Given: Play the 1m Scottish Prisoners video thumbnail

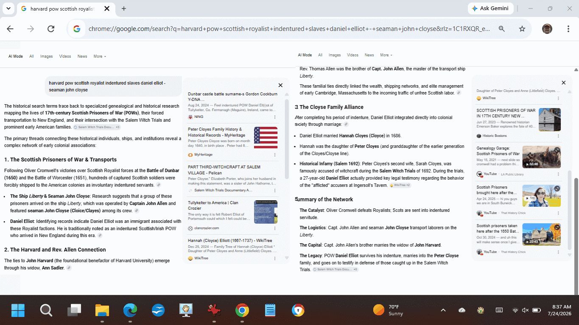Looking at the screenshot, I should click(541, 196).
